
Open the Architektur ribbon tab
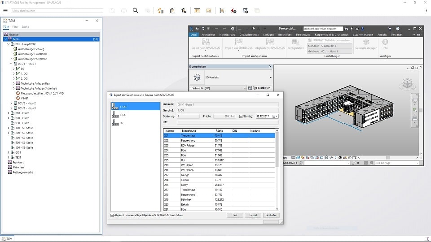pos(208,35)
